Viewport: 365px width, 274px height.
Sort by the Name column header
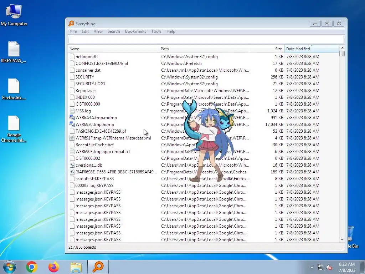pos(114,49)
